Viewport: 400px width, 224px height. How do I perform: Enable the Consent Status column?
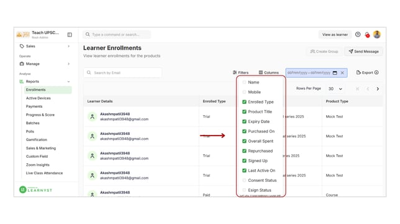(x=244, y=180)
